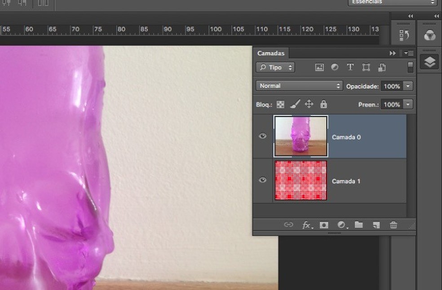
Task: Open the Normal blend mode dropdown
Action: coord(299,86)
